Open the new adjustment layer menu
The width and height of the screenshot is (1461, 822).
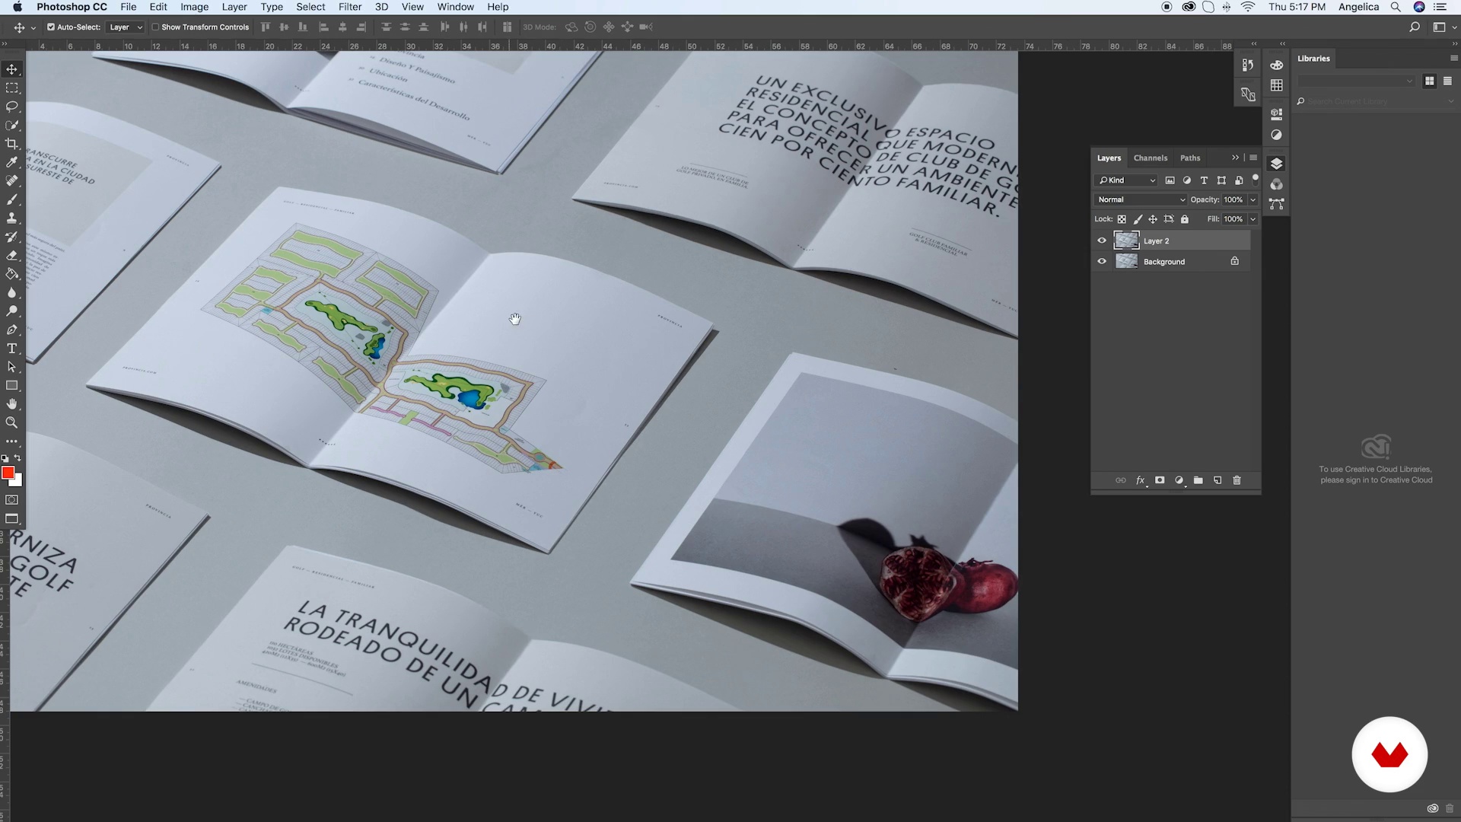coord(1179,480)
